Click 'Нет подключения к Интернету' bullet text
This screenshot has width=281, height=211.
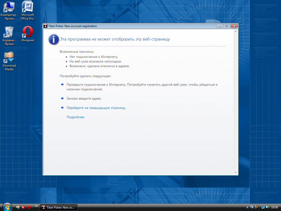point(94,57)
